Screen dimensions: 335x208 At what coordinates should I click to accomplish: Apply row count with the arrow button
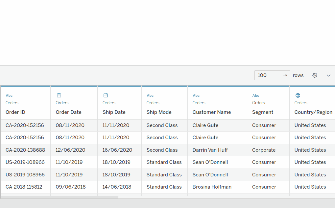tap(285, 75)
